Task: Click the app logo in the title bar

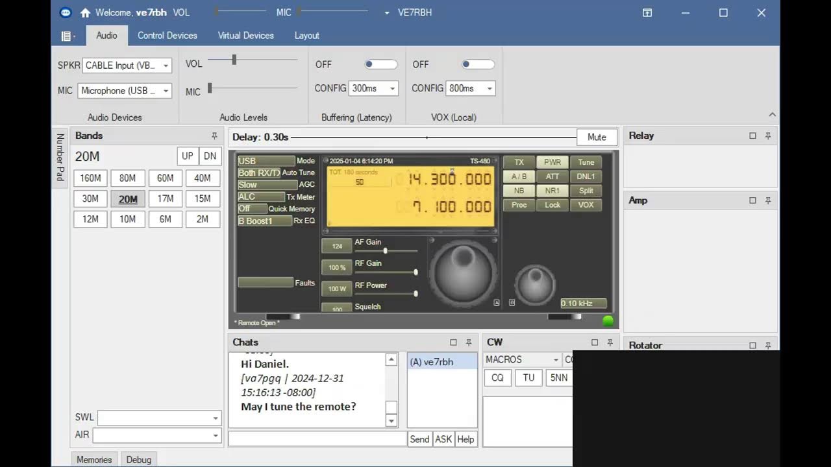Action: pyautogui.click(x=65, y=12)
